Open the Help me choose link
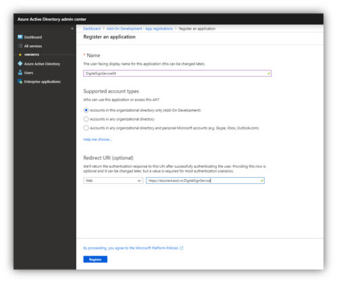 tap(97, 139)
